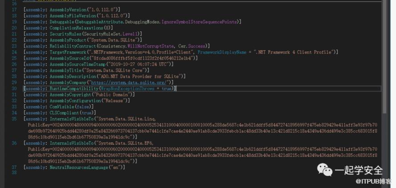This screenshot has width=396, height=188.
Task: Click "Release" string on line 32
Action: click(115, 101)
